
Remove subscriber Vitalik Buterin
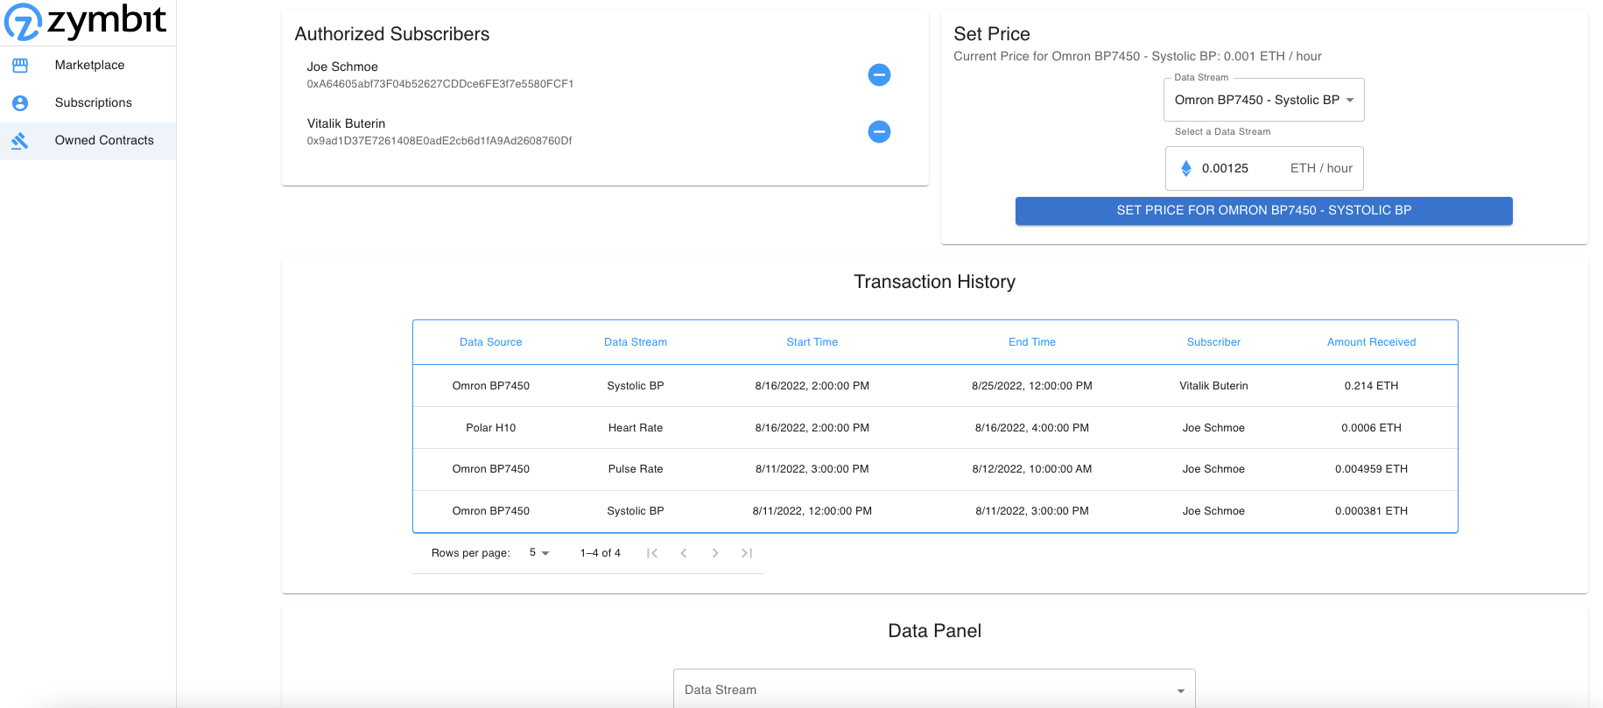point(879,132)
